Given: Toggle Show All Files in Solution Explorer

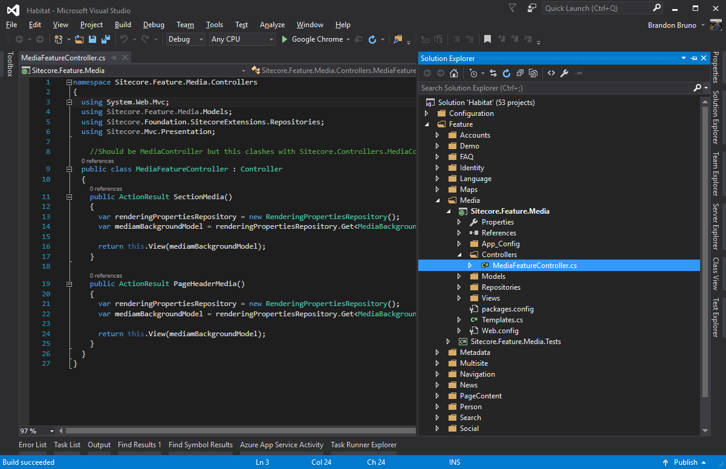Looking at the screenshot, I should [x=533, y=72].
